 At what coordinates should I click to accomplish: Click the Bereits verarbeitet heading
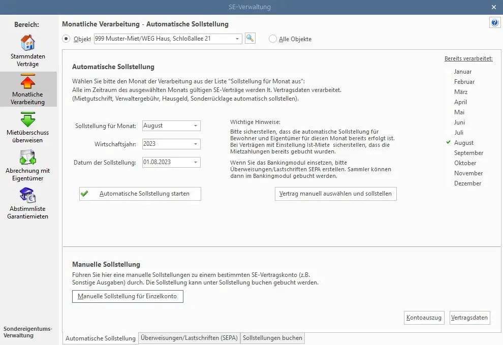(468, 59)
